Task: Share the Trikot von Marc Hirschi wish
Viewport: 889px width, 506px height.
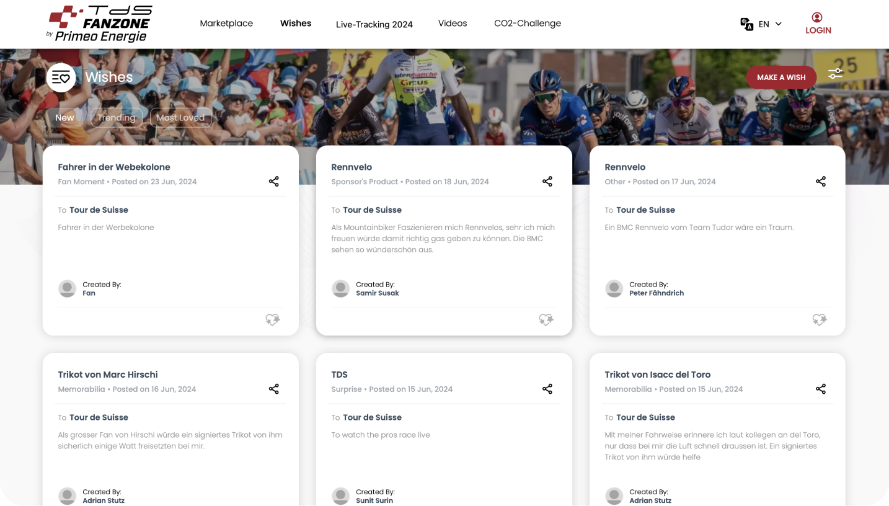Action: [274, 389]
